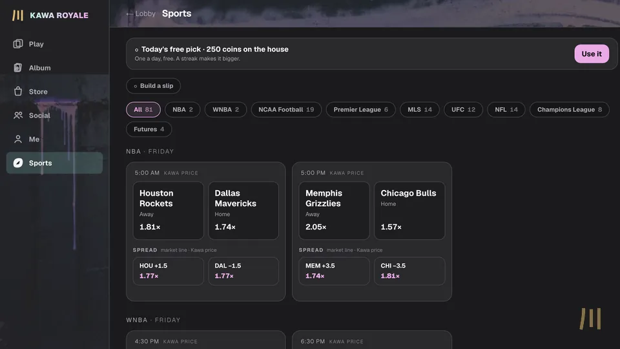Filter by MLS matches
Screen dimensions: 620x349
420,110
